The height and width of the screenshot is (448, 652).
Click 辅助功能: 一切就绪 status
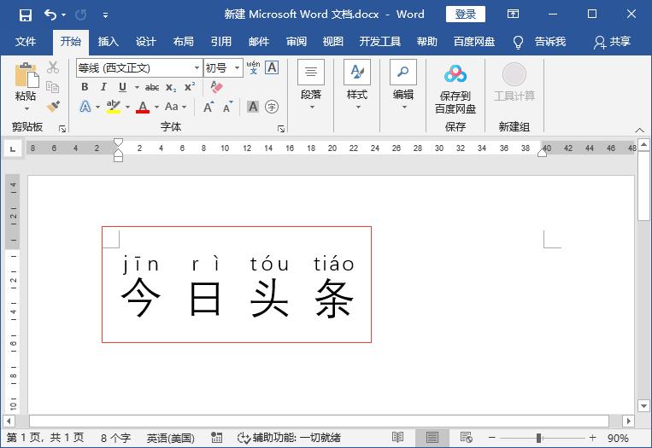click(289, 438)
